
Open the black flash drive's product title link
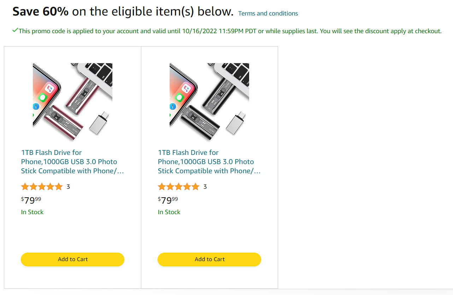(209, 162)
